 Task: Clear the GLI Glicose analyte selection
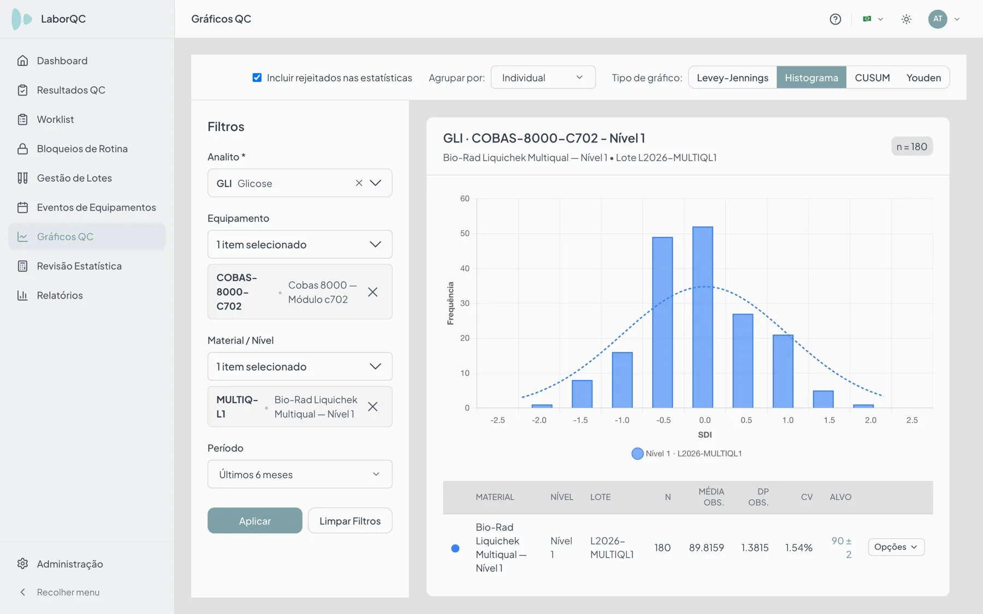point(359,183)
